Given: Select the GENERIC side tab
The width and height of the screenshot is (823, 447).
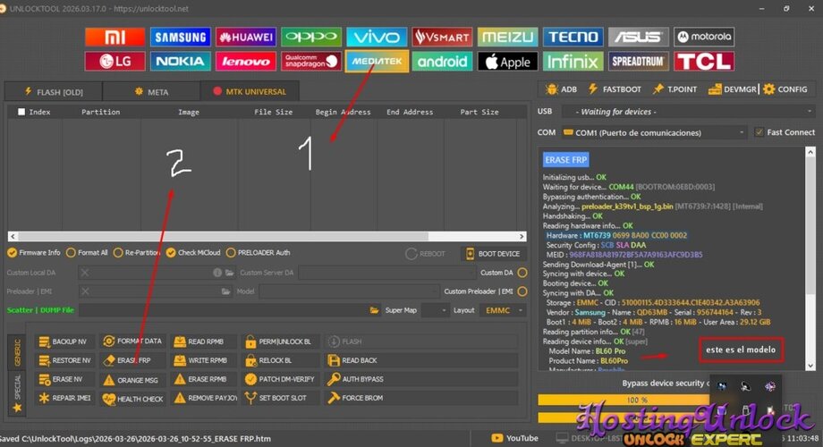Looking at the screenshot, I should click(17, 352).
